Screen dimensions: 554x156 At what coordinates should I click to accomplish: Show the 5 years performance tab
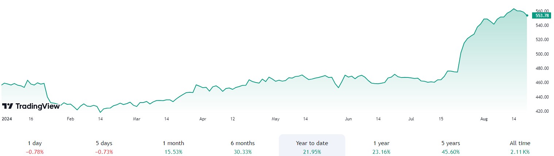451,147
